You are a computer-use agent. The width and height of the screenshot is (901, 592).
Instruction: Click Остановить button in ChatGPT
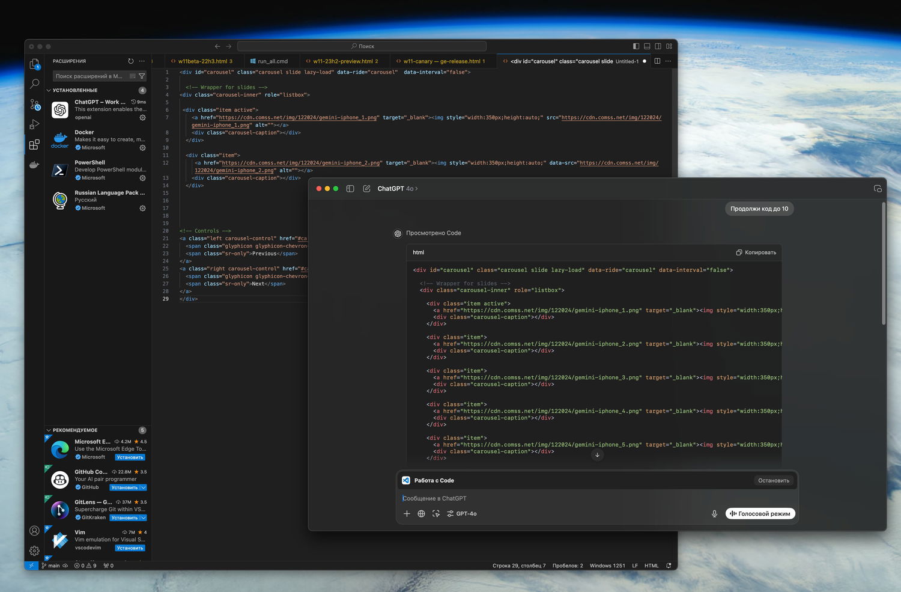[x=774, y=481]
